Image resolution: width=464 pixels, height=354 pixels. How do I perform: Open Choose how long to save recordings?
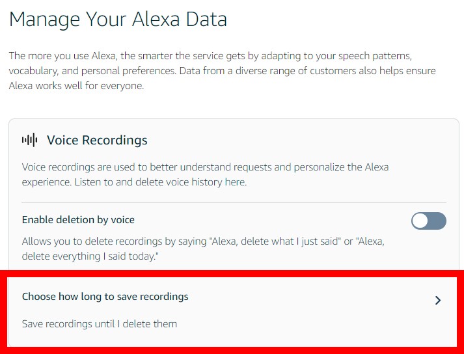pos(105,297)
